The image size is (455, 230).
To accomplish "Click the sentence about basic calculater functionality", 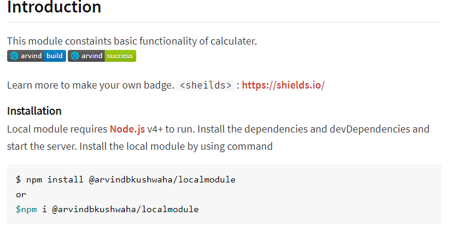I will point(132,41).
